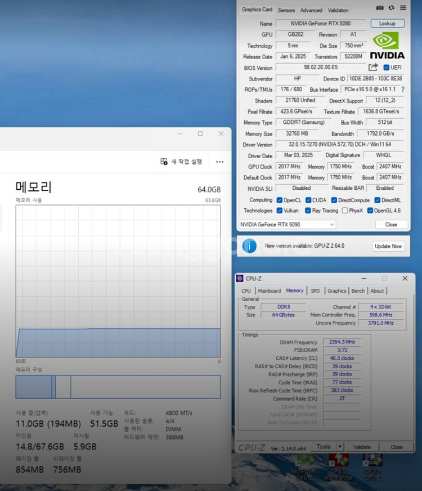Screen dimensions: 422x491
Task: Click the NVIDIA logo in GPU-Z
Action: pyautogui.click(x=387, y=46)
